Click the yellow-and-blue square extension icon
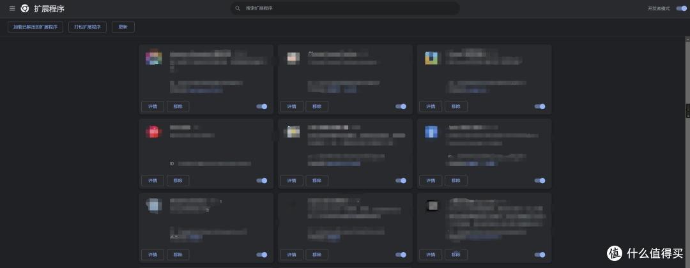This screenshot has height=268, width=690. click(432, 58)
